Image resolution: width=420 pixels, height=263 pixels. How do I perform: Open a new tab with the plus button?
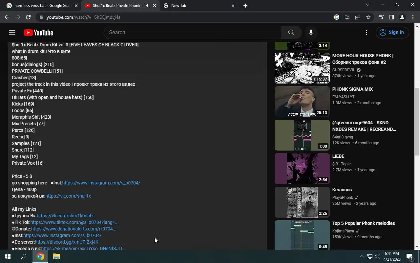(245, 6)
